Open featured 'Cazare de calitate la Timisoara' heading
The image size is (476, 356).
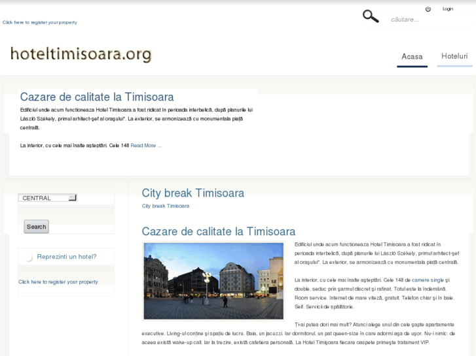(x=97, y=97)
